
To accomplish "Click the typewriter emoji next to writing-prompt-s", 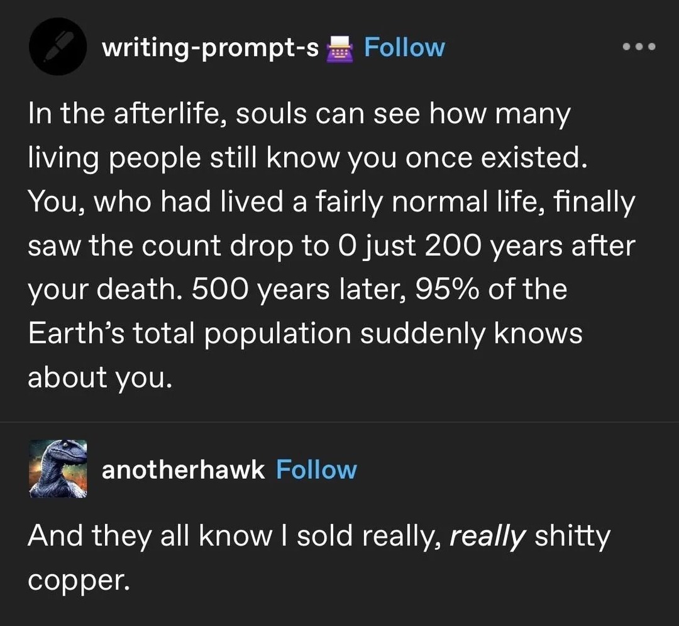I will (x=339, y=48).
